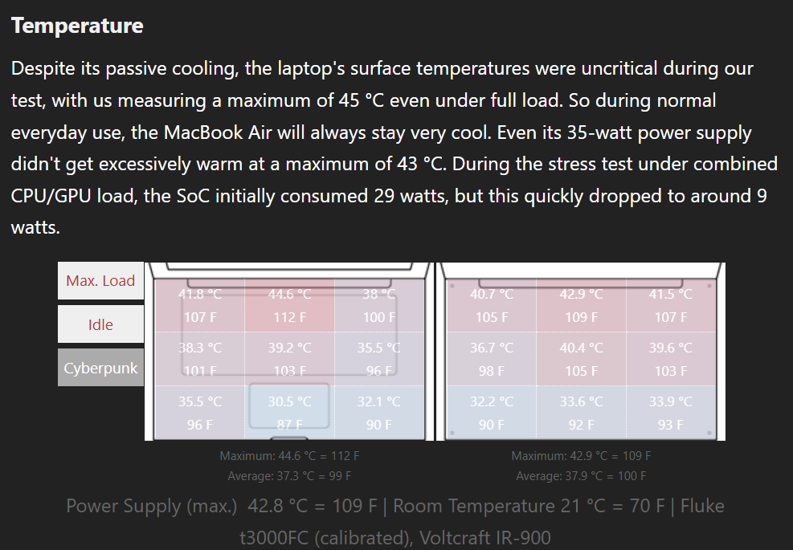Switch to the Idle tab

point(100,324)
